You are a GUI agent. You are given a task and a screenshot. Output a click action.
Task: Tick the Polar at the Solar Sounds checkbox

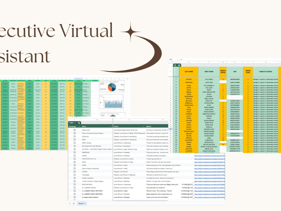(74, 133)
